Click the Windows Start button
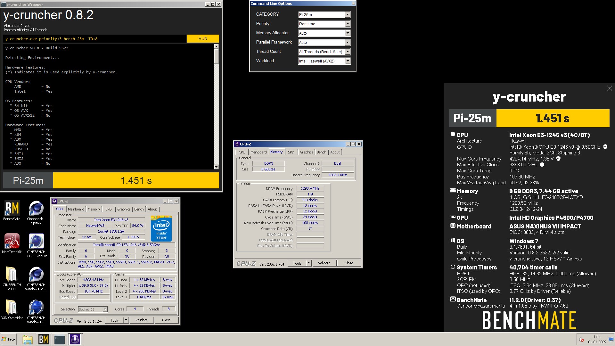Image resolution: width=615 pixels, height=346 pixels. tap(9, 339)
